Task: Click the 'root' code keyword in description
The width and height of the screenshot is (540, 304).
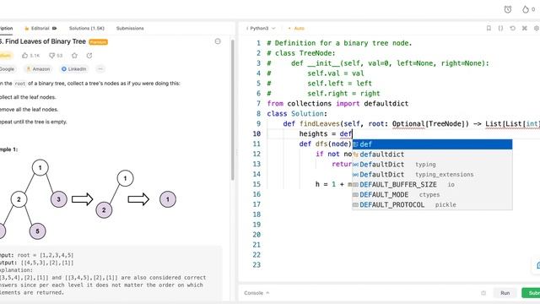Action: tap(20, 84)
